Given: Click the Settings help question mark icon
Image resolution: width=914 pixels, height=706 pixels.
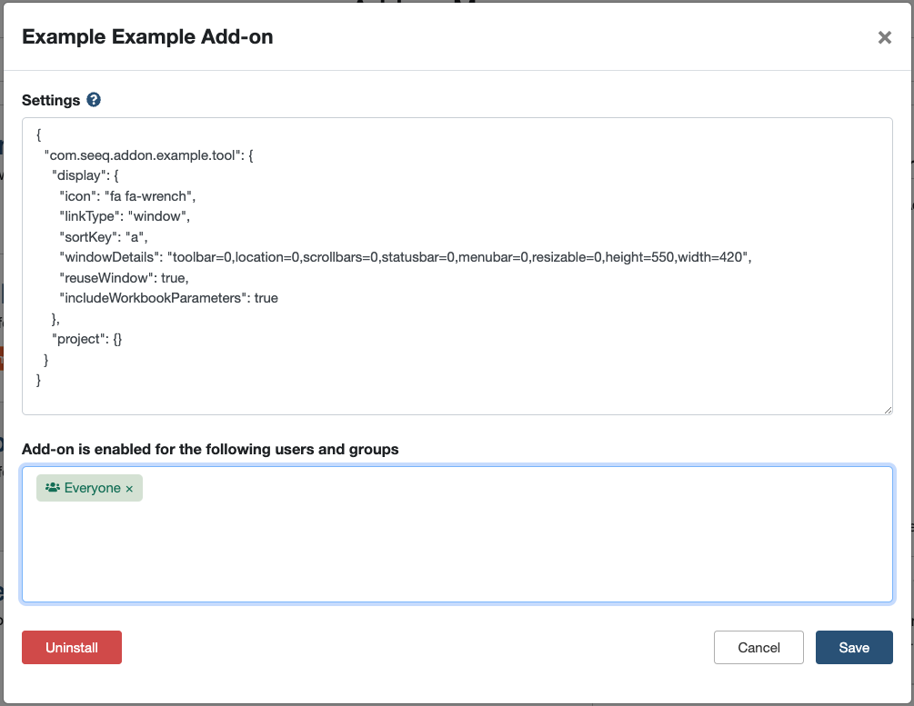Looking at the screenshot, I should pos(94,100).
